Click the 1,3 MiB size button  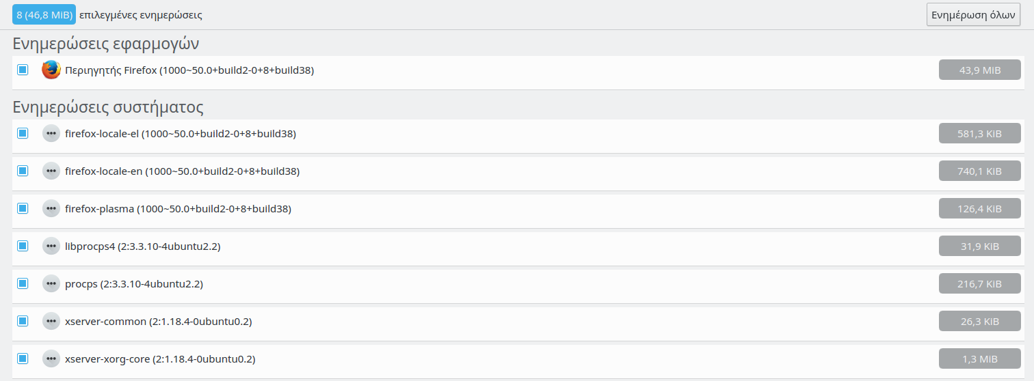[979, 359]
